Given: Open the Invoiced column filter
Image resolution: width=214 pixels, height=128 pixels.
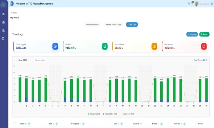Looking at the screenshot, I should (185, 124).
